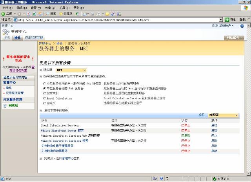251x182 pixels.
Task: Open the server MEI dropdown
Action: tap(71, 70)
